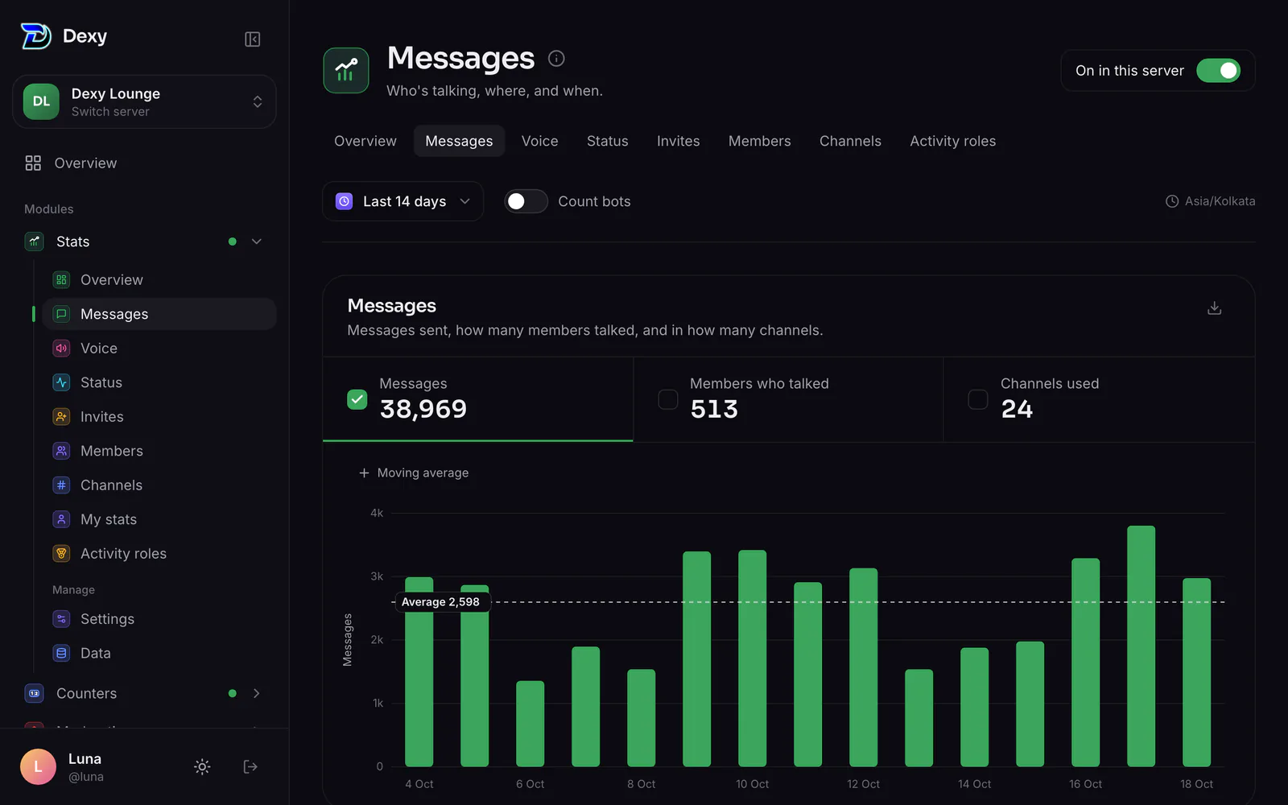Select Messages in the Stats sidebar
The height and width of the screenshot is (805, 1288).
click(x=159, y=314)
